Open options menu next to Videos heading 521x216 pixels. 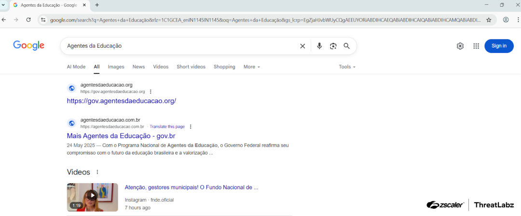(x=97, y=172)
